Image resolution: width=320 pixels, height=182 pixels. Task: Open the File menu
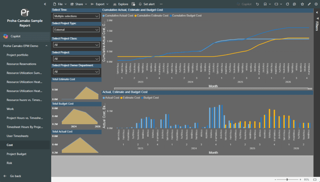(58, 4)
